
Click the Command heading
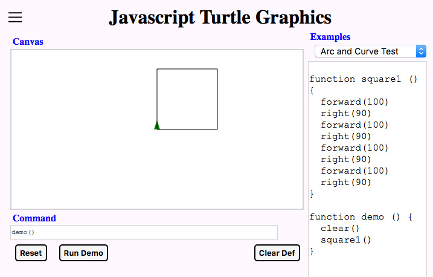pyautogui.click(x=34, y=218)
